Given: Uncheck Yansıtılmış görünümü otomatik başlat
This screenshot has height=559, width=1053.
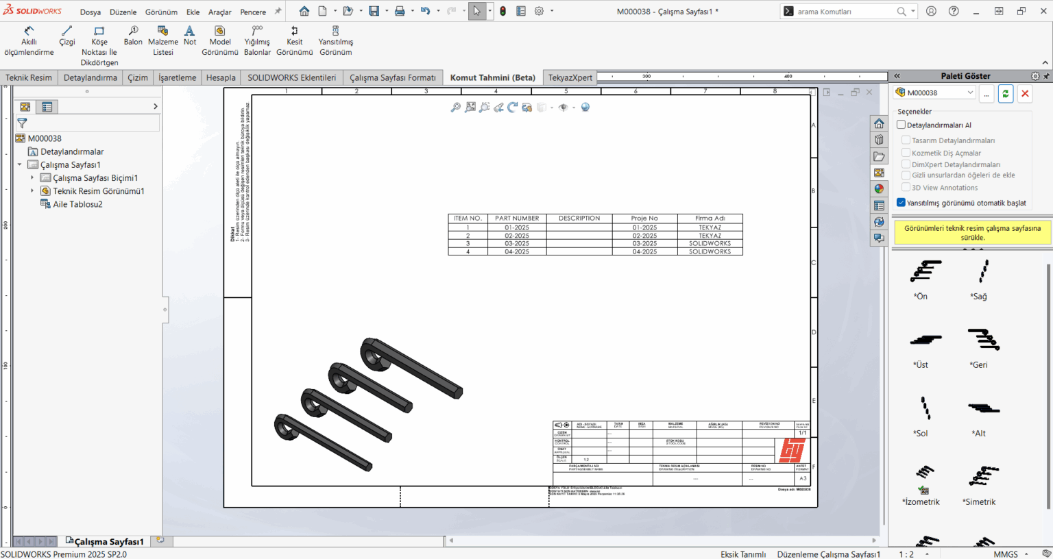Looking at the screenshot, I should click(901, 203).
